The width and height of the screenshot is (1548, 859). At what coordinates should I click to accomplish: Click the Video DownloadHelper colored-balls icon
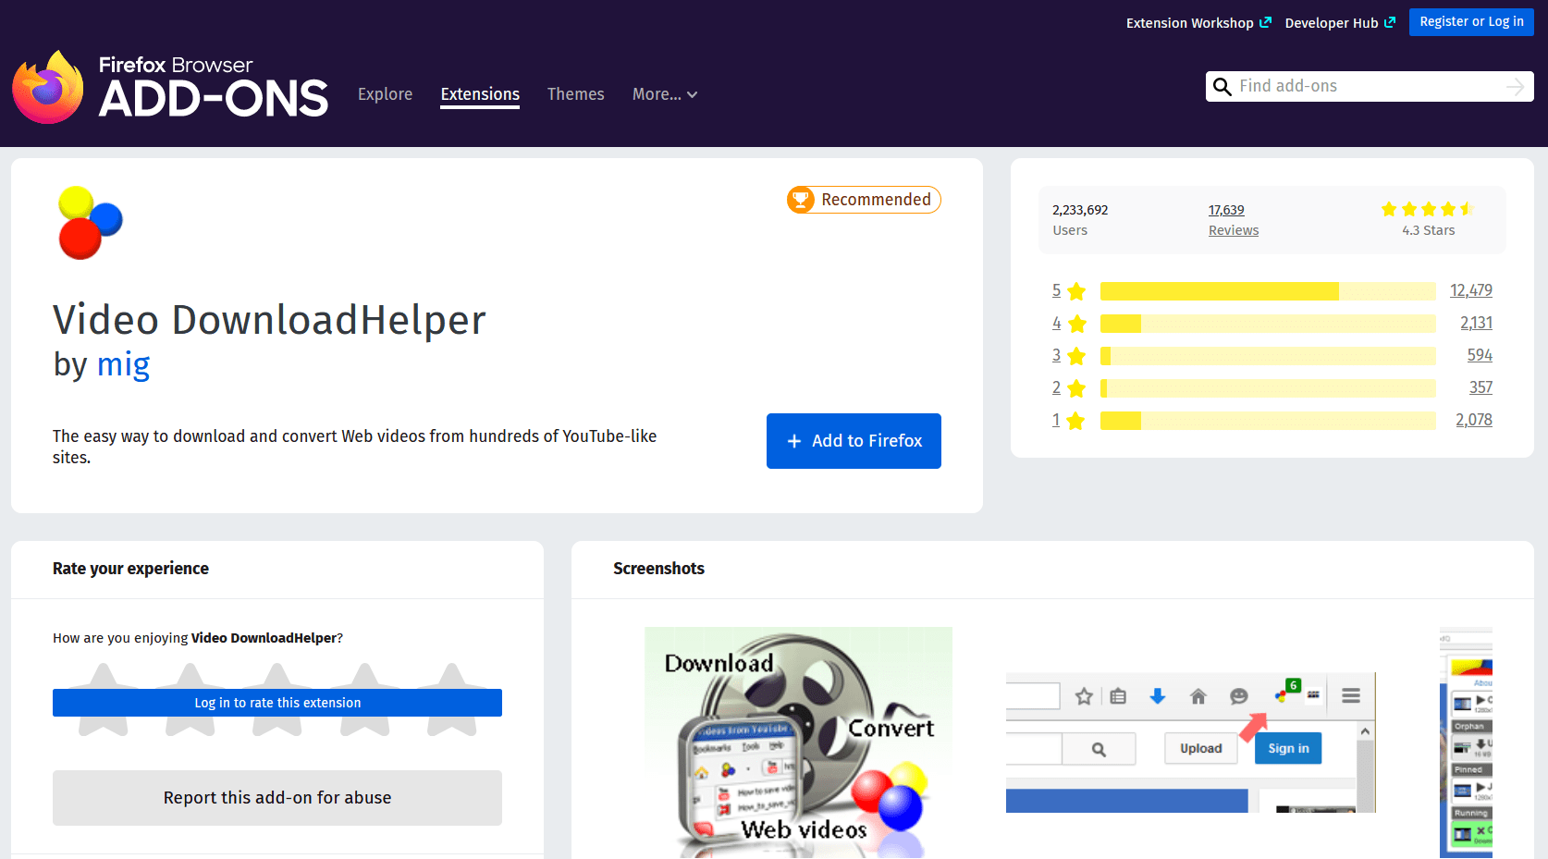(88, 222)
